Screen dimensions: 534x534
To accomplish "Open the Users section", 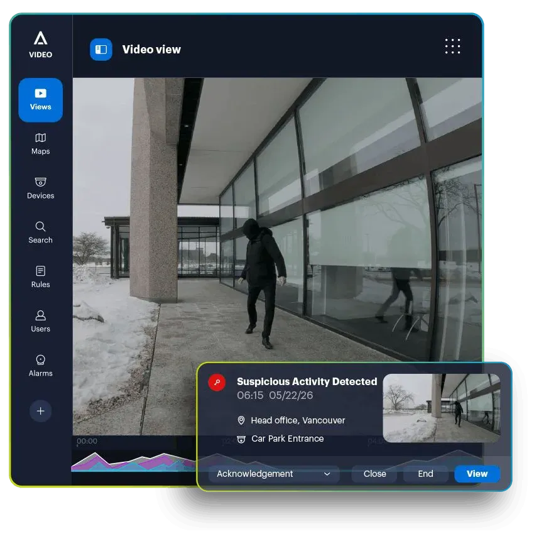I will [x=41, y=322].
